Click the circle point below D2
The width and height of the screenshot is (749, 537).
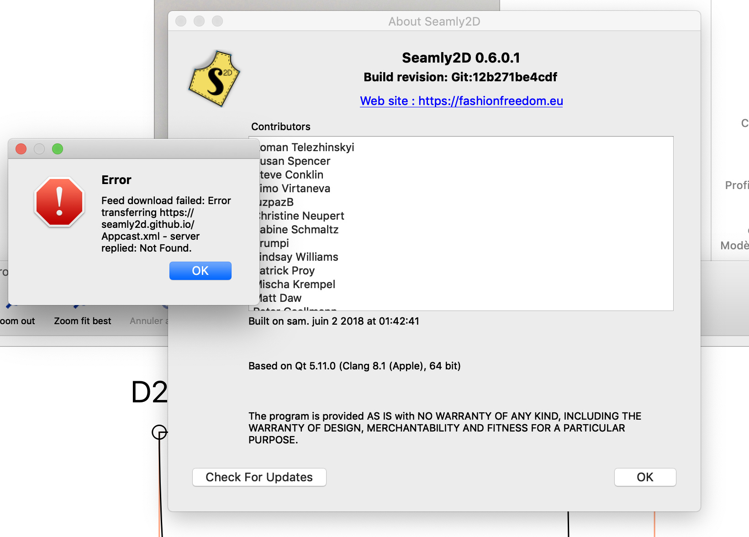click(159, 432)
